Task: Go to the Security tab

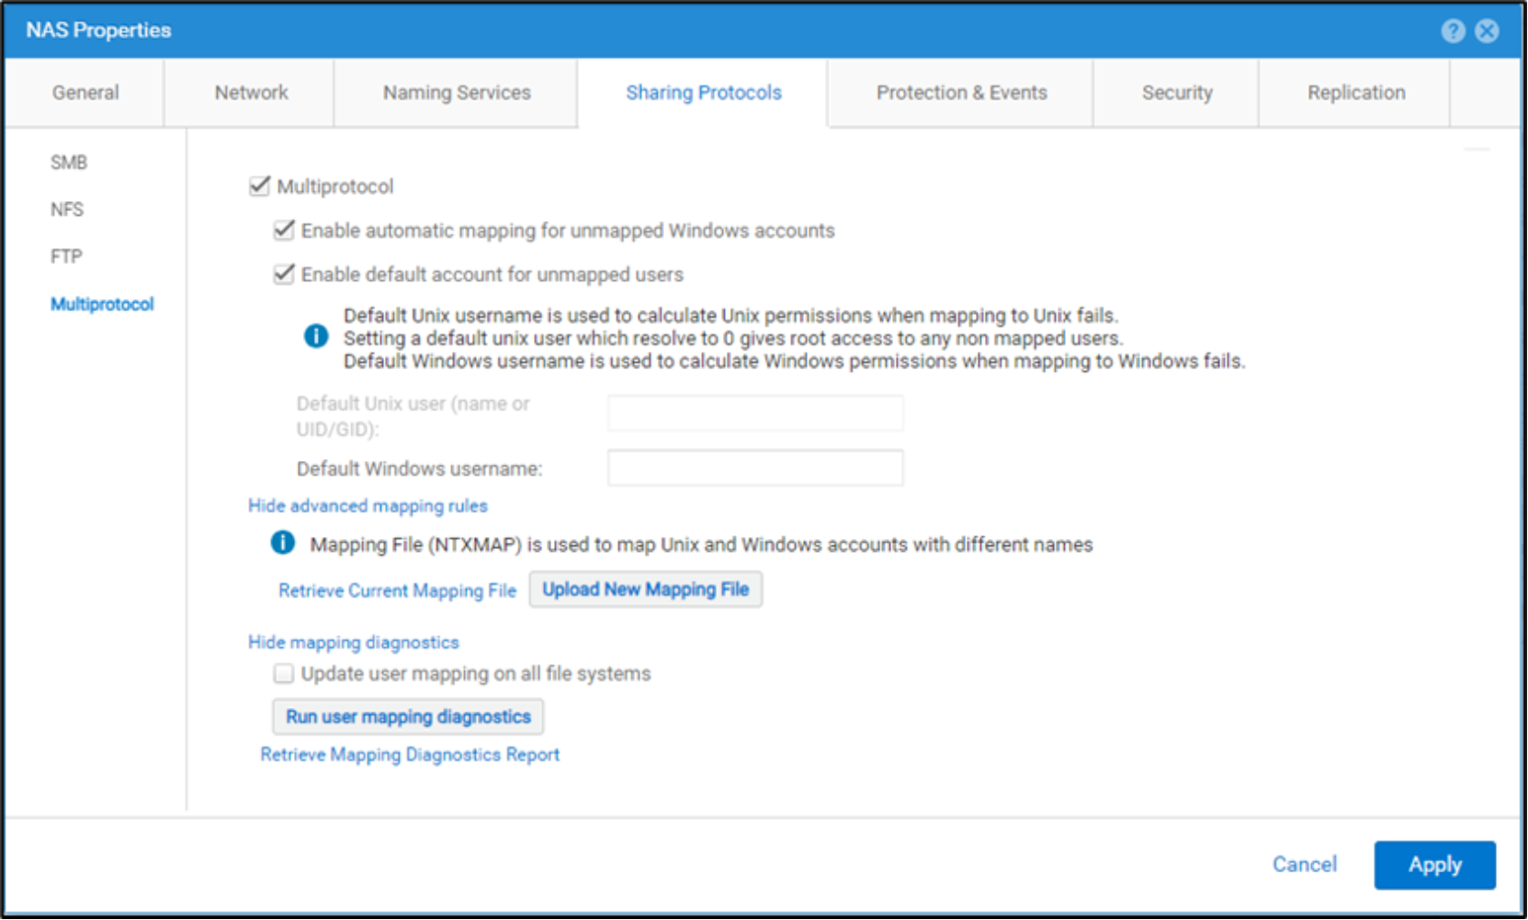Action: [1177, 93]
